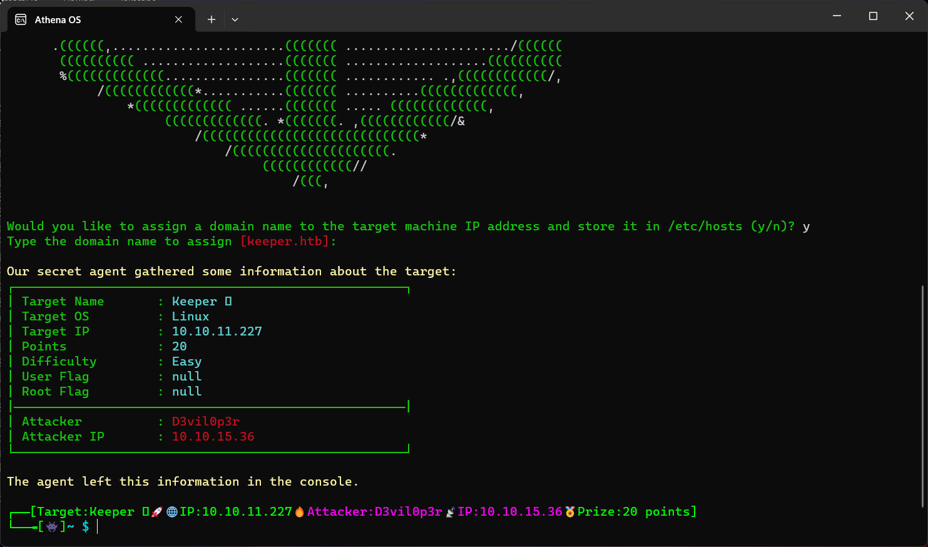Screen dimensions: 928x547
Task: Click the attacker name D3vil0p3r
Action: point(205,421)
